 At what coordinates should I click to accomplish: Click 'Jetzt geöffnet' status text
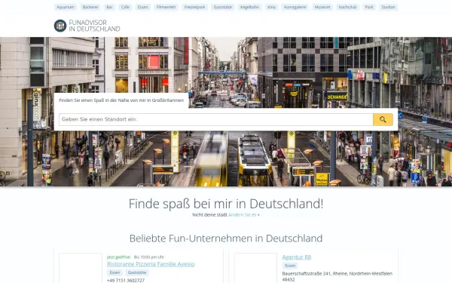[118, 257]
